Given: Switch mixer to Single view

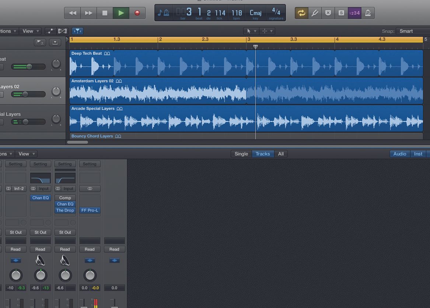Looking at the screenshot, I should pos(241,154).
